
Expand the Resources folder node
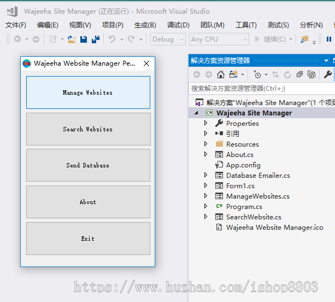[x=205, y=144]
